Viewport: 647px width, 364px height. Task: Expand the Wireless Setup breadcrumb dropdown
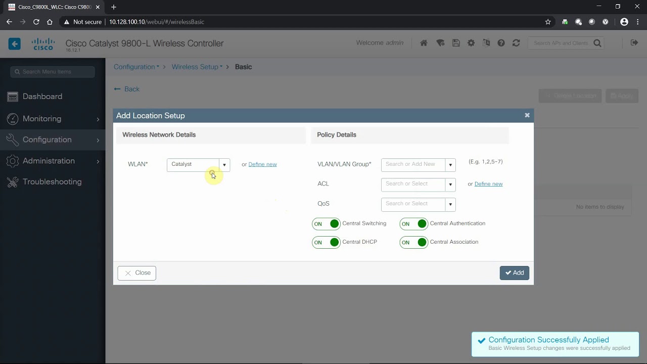click(197, 67)
